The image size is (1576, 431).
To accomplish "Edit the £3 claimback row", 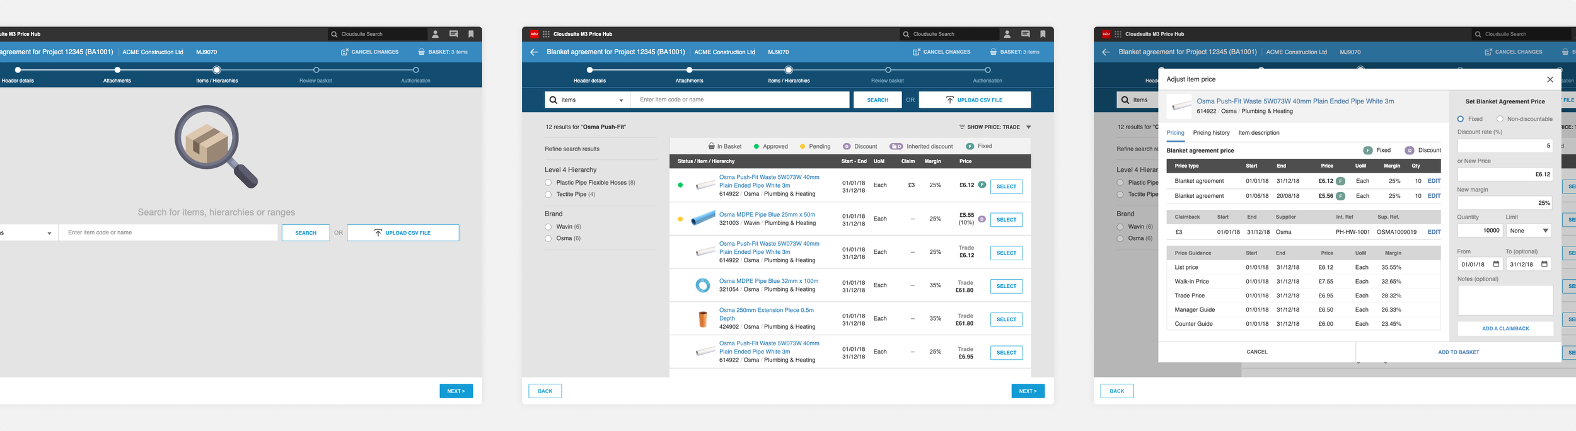I will click(1434, 232).
